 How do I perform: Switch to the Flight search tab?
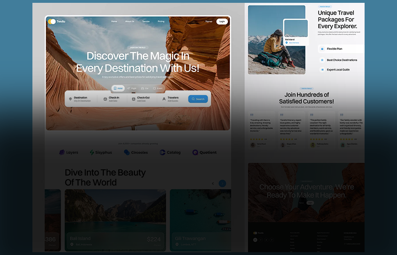click(132, 88)
